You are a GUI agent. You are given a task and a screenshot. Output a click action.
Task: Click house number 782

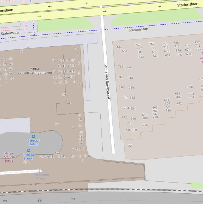(x=179, y=103)
